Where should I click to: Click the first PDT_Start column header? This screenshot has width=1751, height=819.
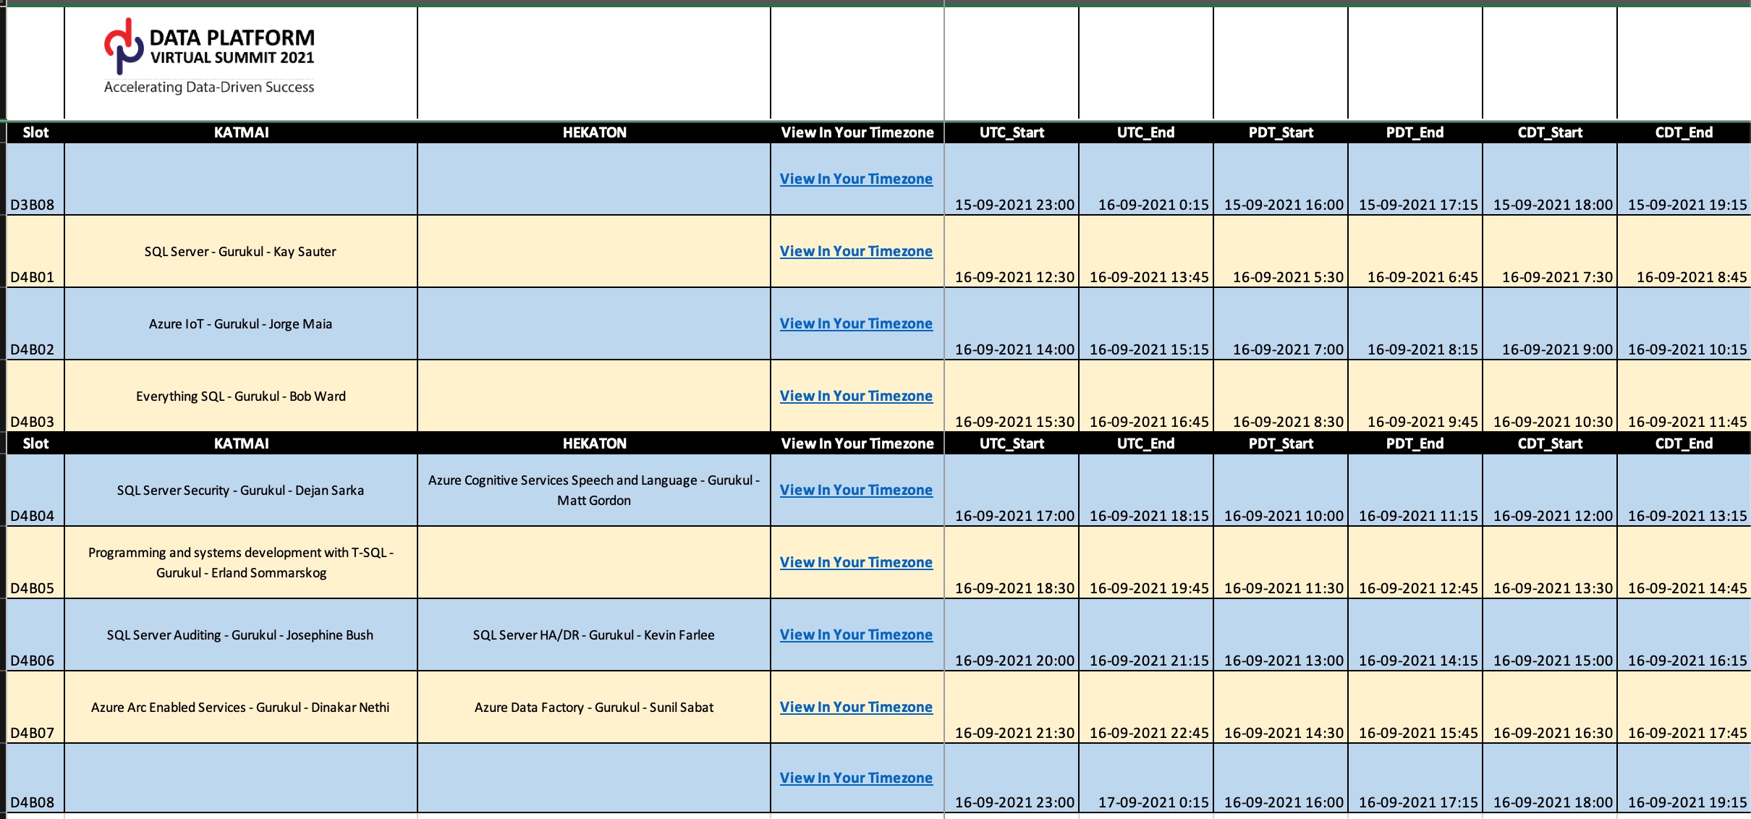tap(1281, 132)
